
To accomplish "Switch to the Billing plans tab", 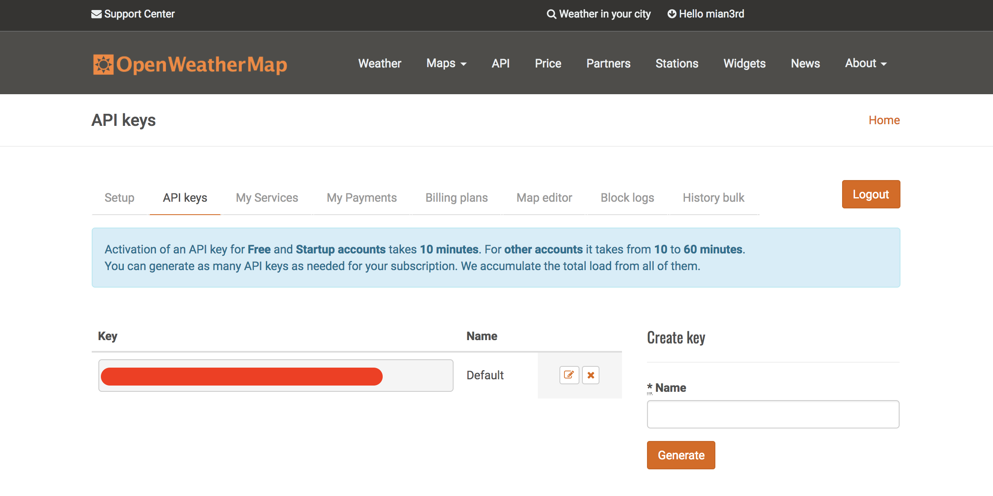I will click(x=456, y=198).
